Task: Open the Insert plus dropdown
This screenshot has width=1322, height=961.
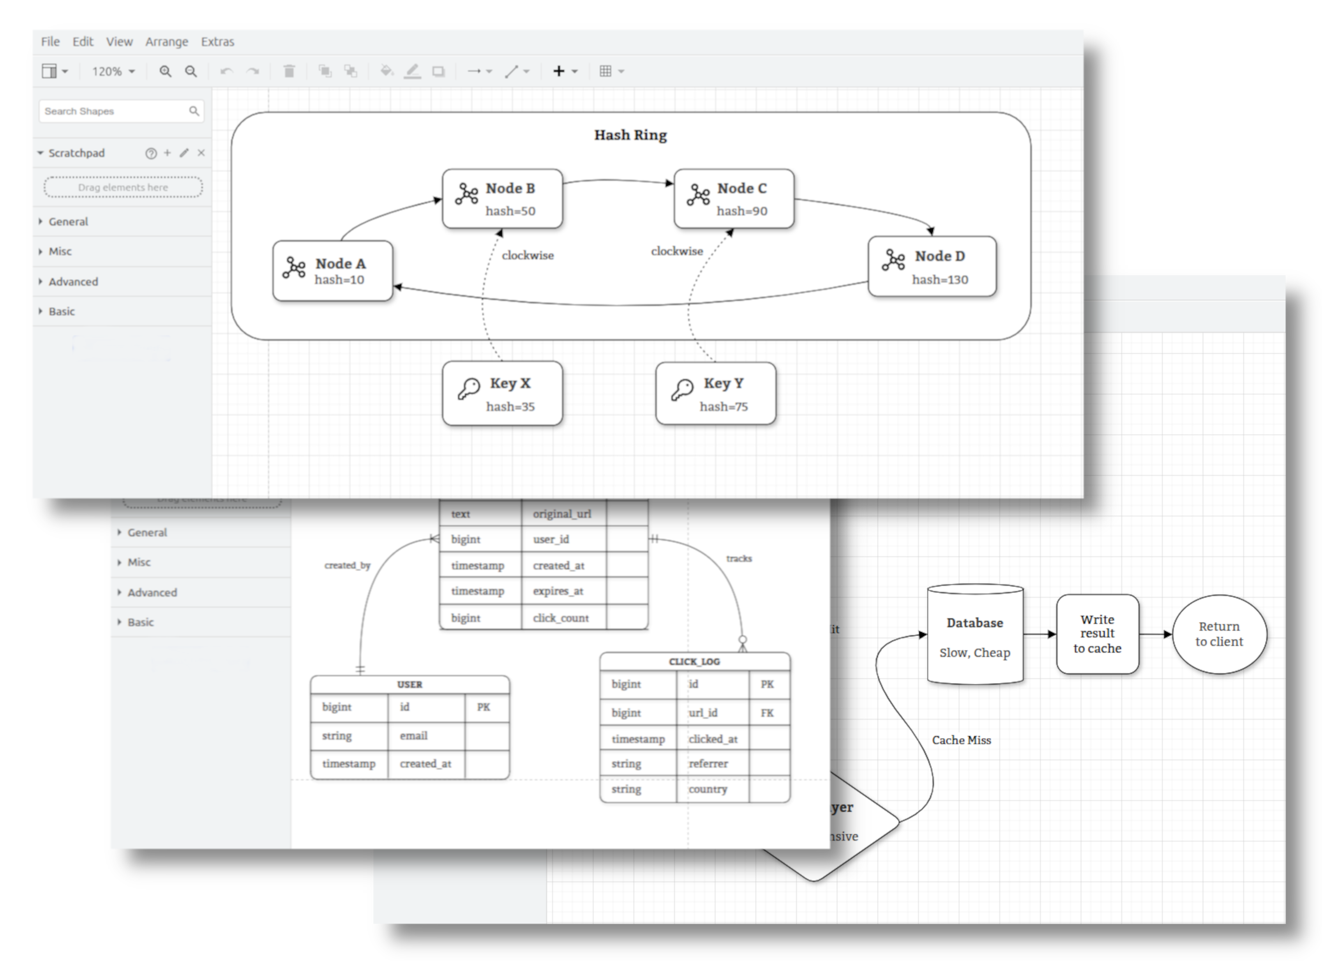Action: pyautogui.click(x=565, y=71)
